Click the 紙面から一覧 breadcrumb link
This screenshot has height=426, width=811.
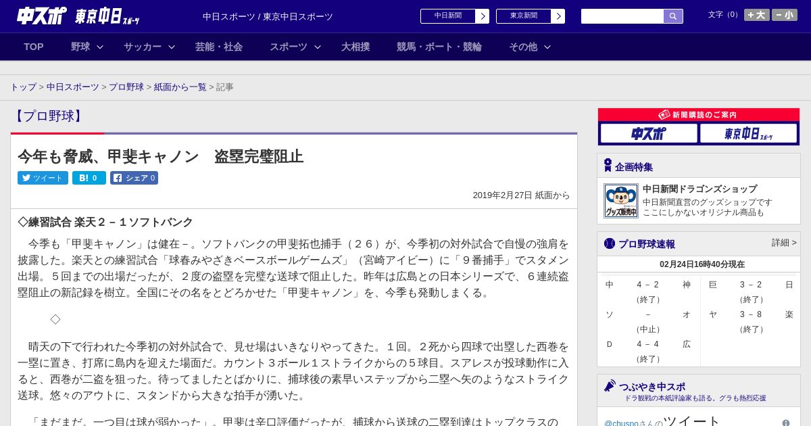[x=180, y=87]
